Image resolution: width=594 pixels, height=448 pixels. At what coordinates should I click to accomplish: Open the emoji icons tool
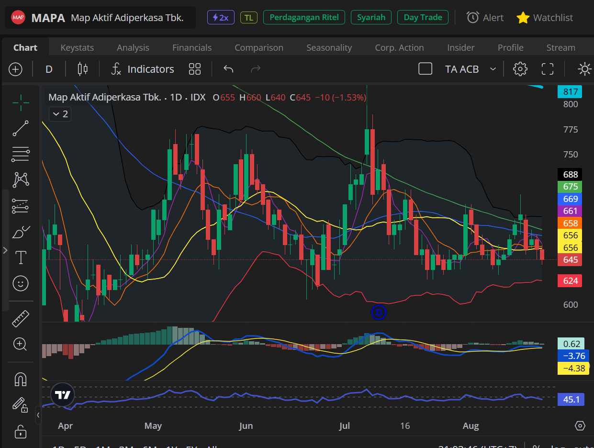21,283
